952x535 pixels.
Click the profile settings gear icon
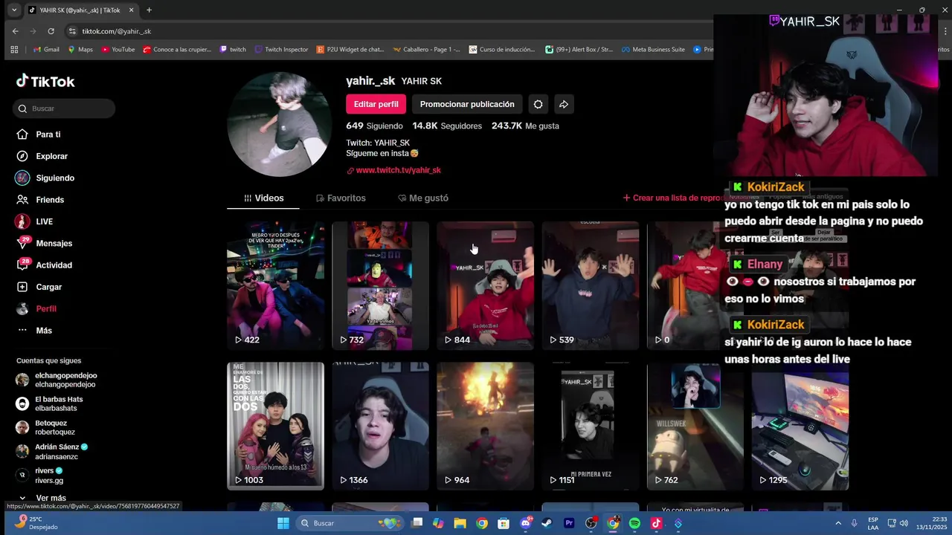(538, 104)
